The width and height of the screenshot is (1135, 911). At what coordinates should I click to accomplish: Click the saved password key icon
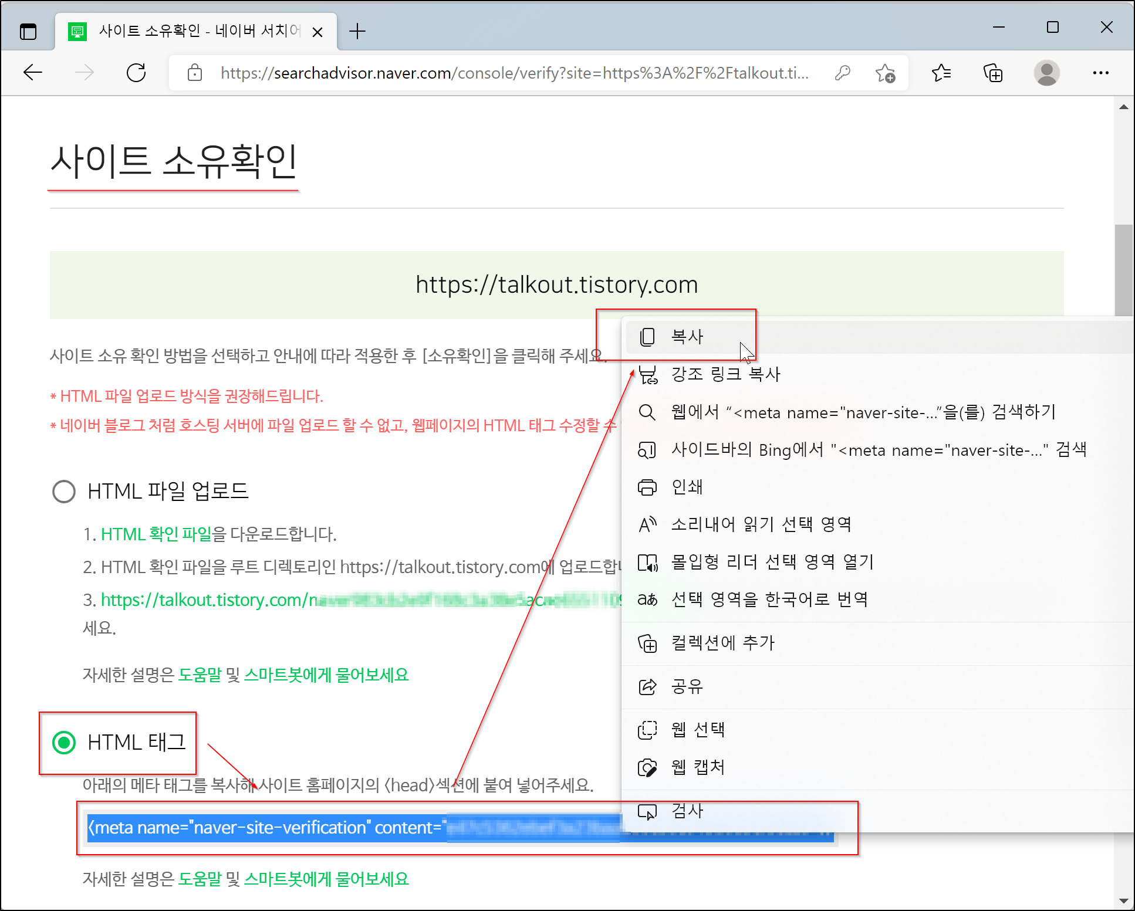click(x=843, y=73)
